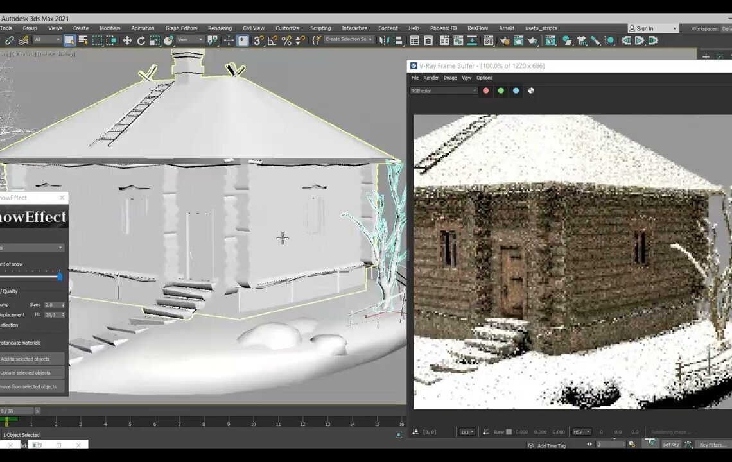Toggle the red channel in V-Ray Frame Buffer

[485, 90]
